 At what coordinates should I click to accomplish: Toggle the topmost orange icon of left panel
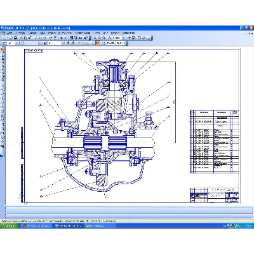[3, 49]
